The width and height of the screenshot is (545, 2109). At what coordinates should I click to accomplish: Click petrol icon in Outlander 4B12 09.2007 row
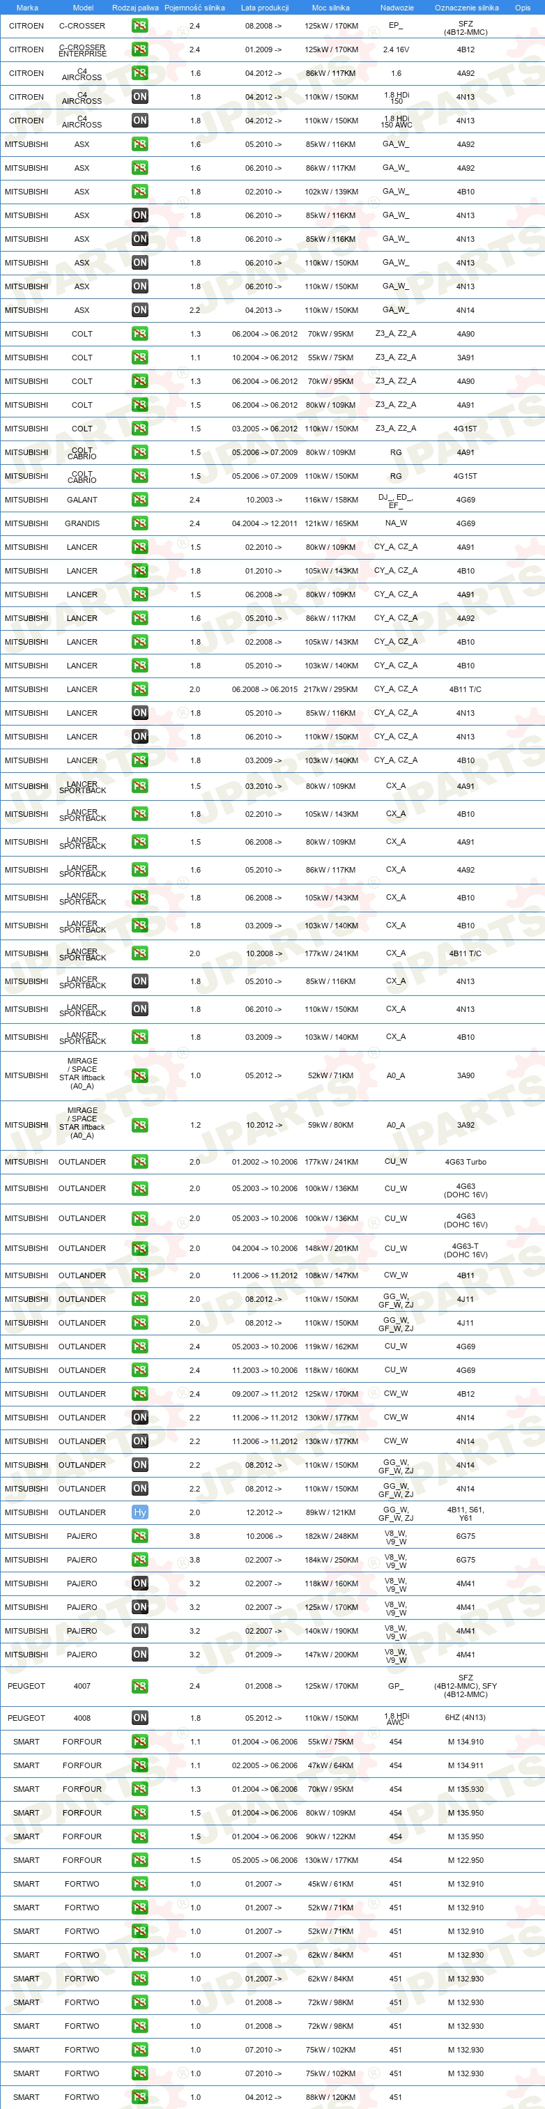(140, 1393)
